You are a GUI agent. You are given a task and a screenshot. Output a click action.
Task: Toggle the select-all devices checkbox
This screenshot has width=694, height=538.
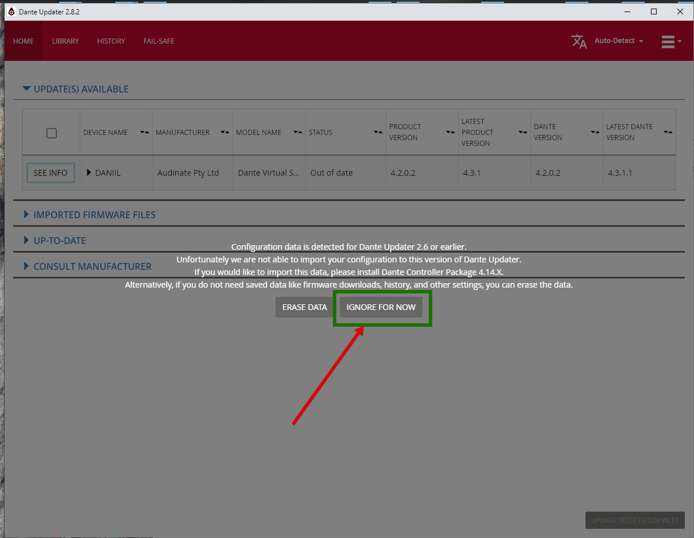point(52,133)
